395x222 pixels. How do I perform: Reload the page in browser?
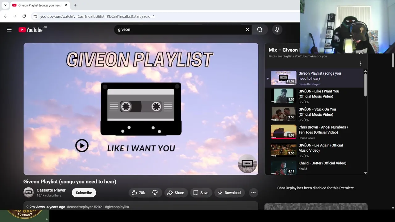pyautogui.click(x=24, y=16)
